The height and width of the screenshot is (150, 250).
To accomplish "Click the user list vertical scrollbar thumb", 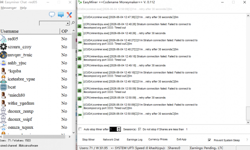I will pyautogui.click(x=73, y=41).
